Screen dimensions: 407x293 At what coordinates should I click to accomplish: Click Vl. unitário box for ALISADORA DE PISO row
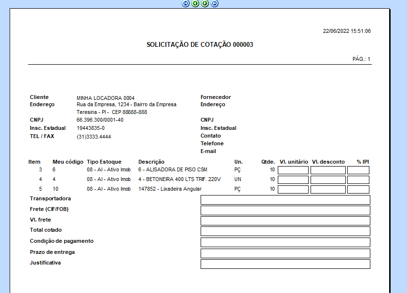pos(293,170)
